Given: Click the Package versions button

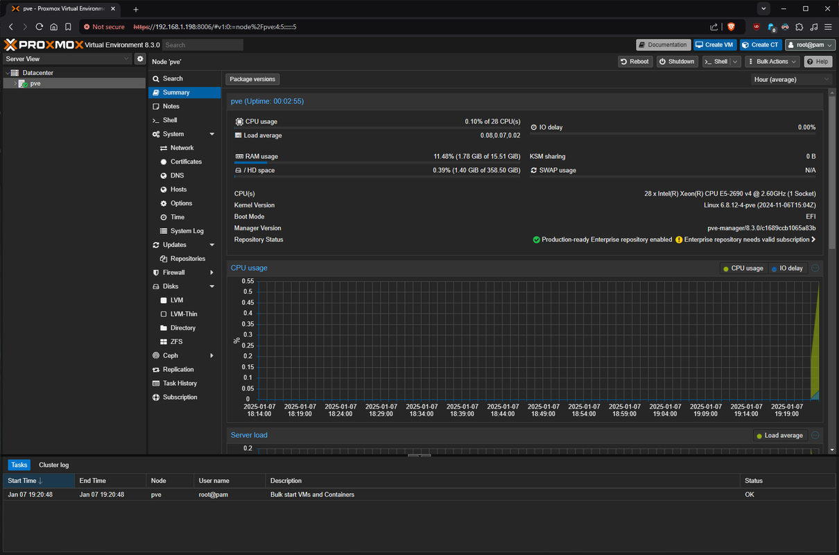Looking at the screenshot, I should (x=252, y=79).
